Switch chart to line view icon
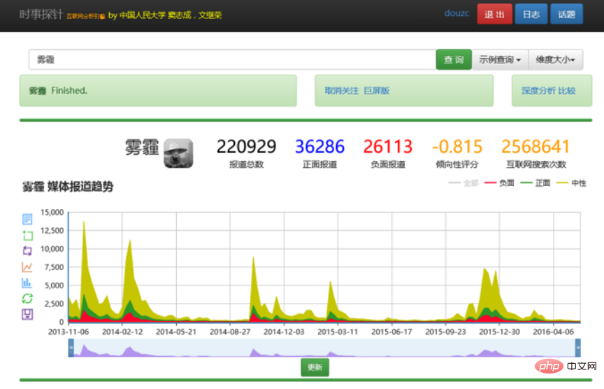The width and height of the screenshot is (604, 389). pos(27,267)
